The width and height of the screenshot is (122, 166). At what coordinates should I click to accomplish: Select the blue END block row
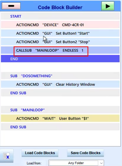coord(60,59)
